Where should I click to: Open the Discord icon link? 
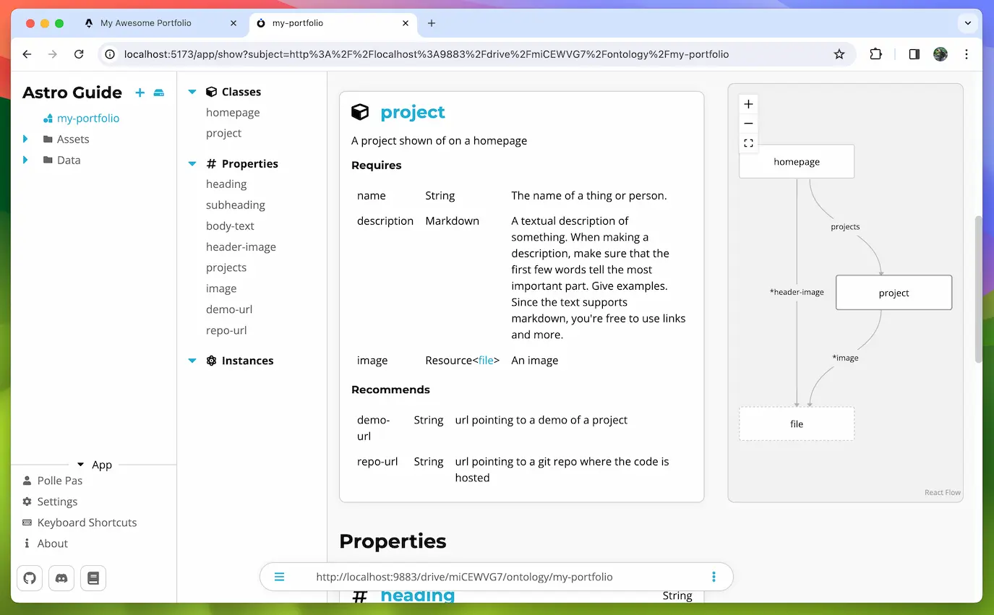[61, 578]
